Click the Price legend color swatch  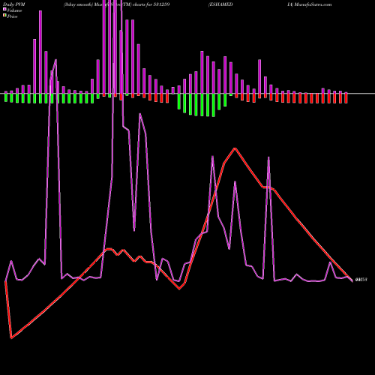(4, 16)
